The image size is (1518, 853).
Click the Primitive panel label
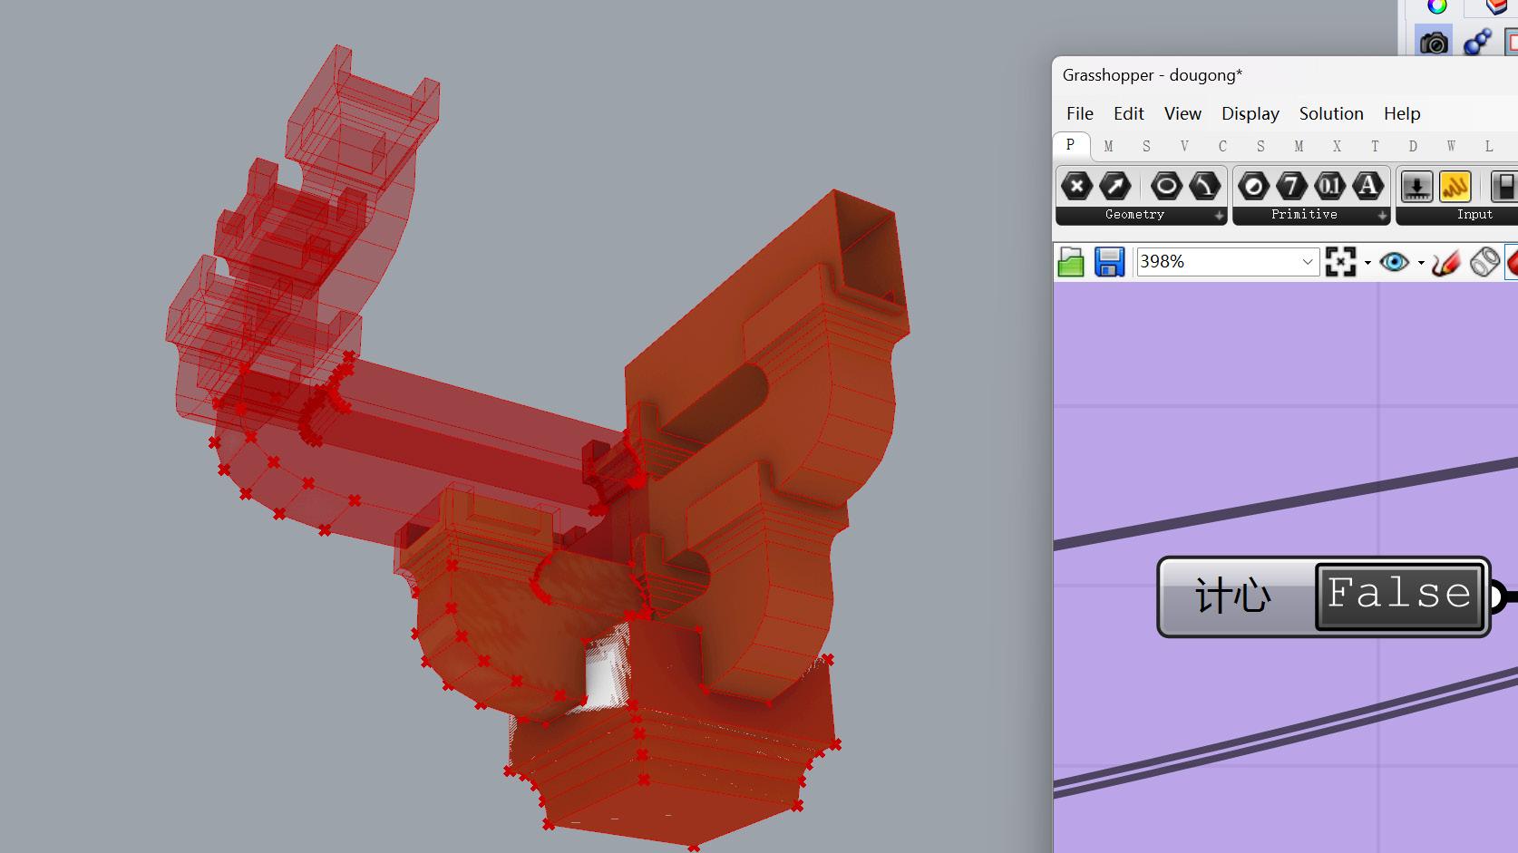pyautogui.click(x=1304, y=215)
